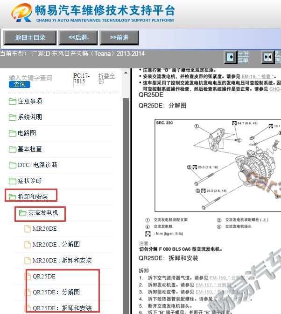Expand the 症状诊断 tree item
The image size is (281, 314).
[30, 181]
